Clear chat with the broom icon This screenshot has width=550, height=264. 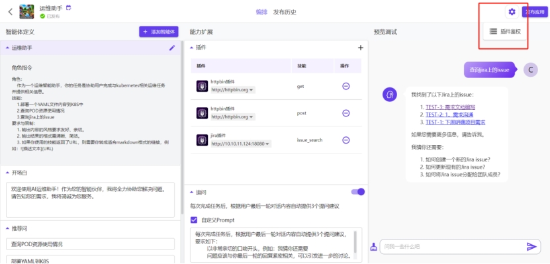click(x=373, y=247)
